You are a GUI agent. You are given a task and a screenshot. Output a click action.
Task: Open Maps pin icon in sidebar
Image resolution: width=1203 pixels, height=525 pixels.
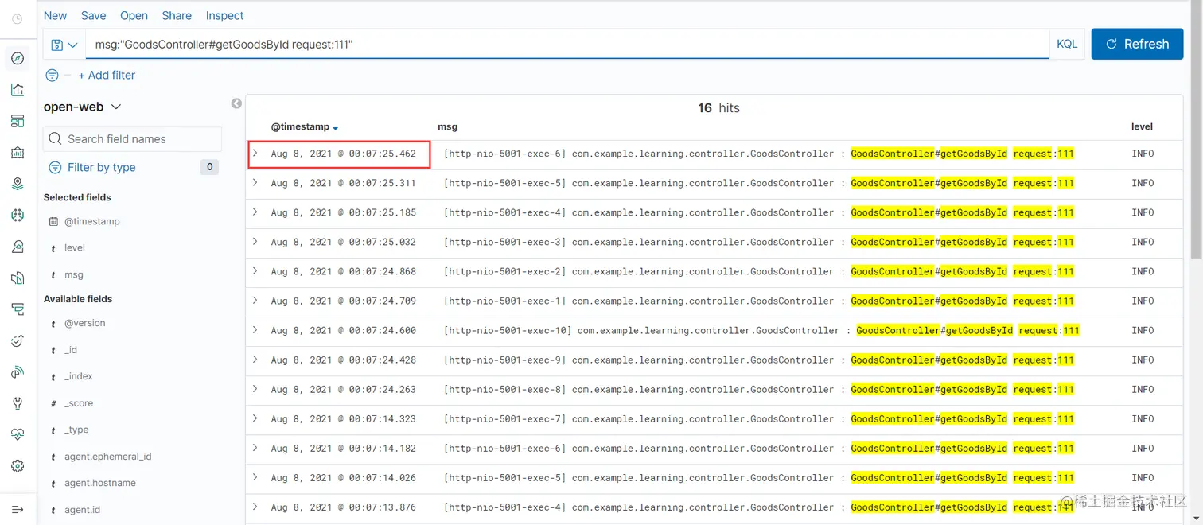point(18,184)
